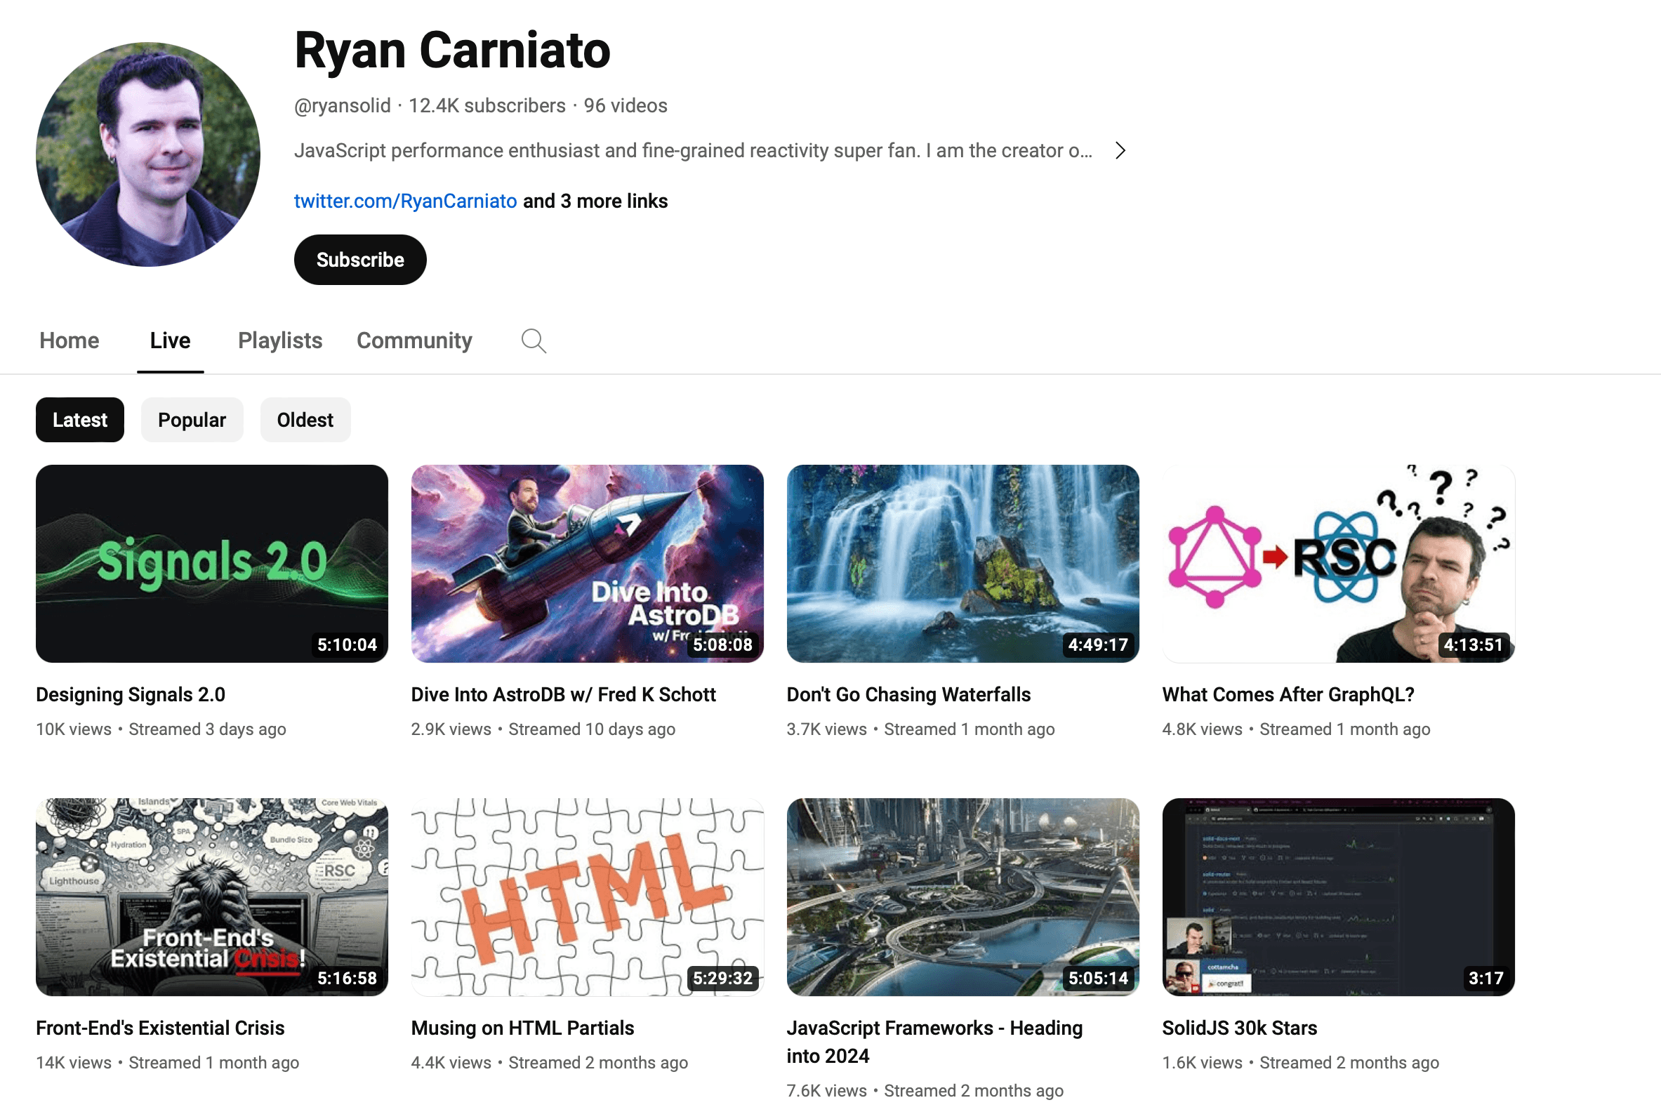
Task: Open the Signals 2.0 video thumbnail
Action: (211, 564)
